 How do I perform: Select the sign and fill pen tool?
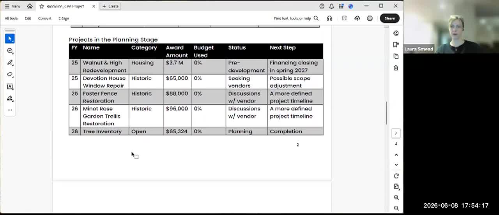coord(10,99)
